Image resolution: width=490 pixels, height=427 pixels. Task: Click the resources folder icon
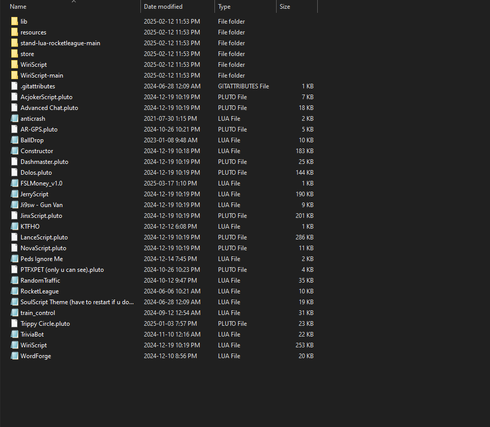click(14, 32)
